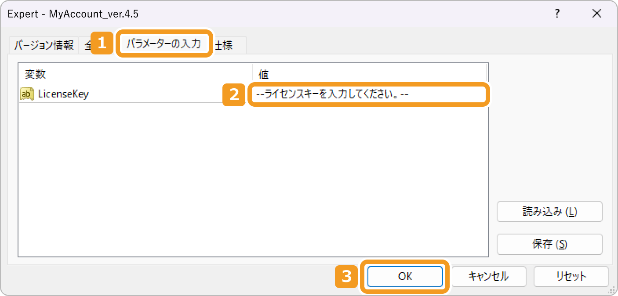Save current settings via 保存 (S)
The width and height of the screenshot is (618, 296).
pos(549,244)
